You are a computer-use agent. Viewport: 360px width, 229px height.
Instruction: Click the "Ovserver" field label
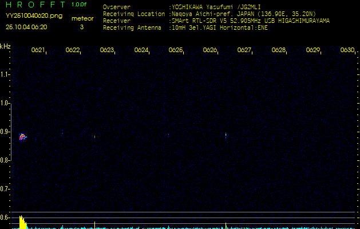tap(117, 7)
